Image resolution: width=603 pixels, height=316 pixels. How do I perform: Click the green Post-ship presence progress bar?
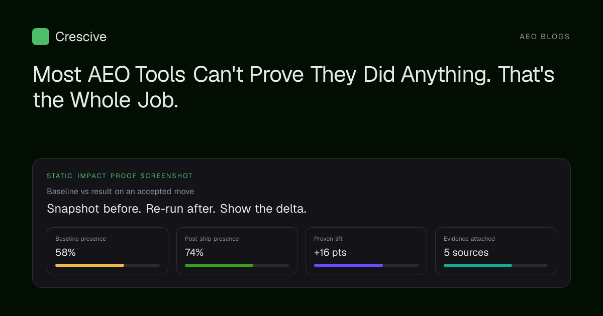(x=237, y=265)
